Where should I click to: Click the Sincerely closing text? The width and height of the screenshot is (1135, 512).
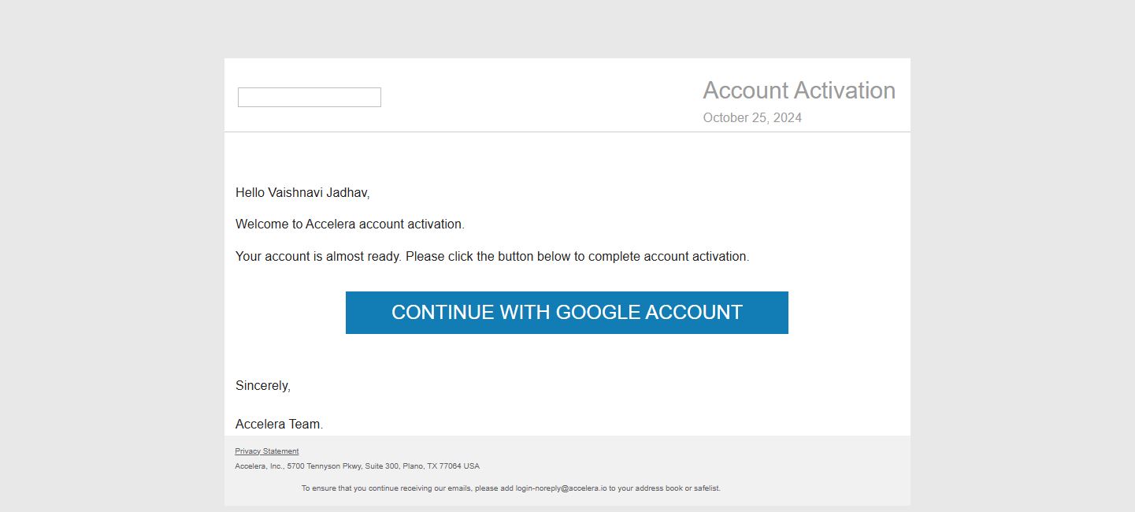click(263, 386)
